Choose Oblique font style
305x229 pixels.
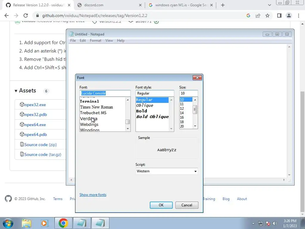(x=144, y=105)
